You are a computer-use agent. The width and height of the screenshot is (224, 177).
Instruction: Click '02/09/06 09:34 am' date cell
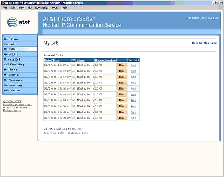point(57,100)
